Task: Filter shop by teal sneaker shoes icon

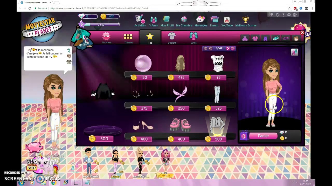Action: click(276, 38)
